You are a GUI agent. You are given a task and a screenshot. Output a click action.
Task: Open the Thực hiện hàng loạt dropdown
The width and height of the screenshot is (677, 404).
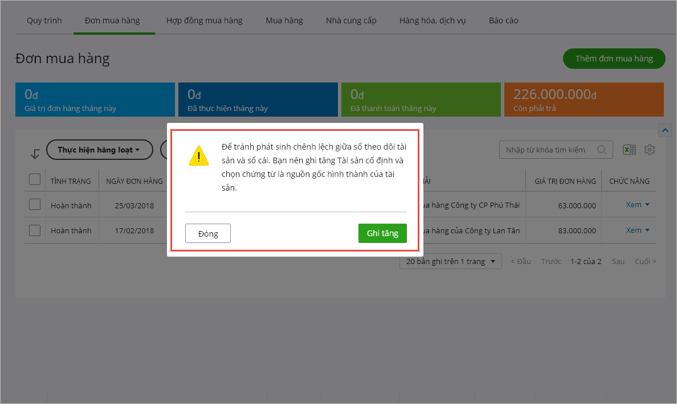click(x=99, y=150)
